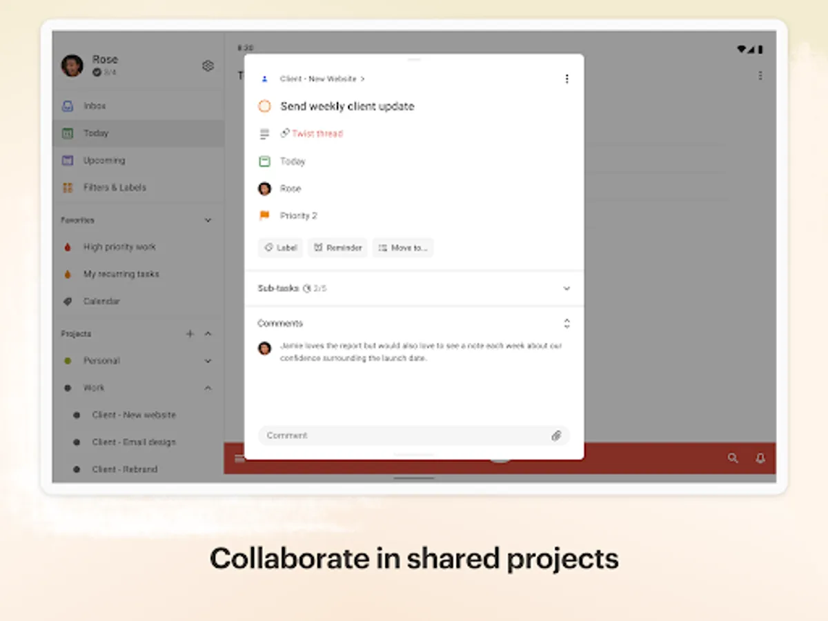The height and width of the screenshot is (621, 828).
Task: Expand the Sub-tasks section
Action: coord(566,288)
